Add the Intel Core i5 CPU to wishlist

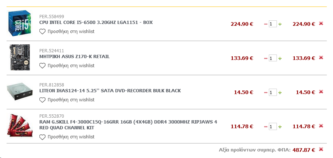click(x=67, y=32)
